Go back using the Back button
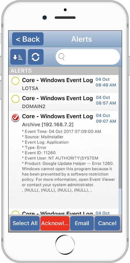Screen dimensions: 130x263 (28, 39)
